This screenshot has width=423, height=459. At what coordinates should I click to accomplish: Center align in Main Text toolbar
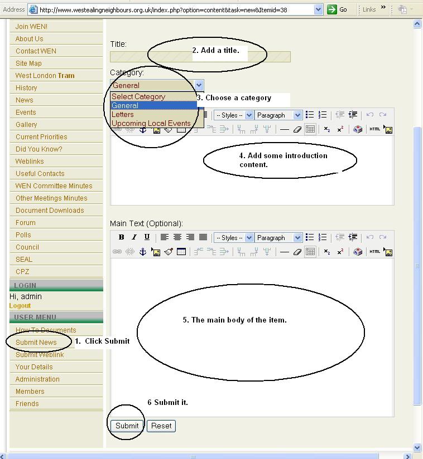(x=177, y=237)
